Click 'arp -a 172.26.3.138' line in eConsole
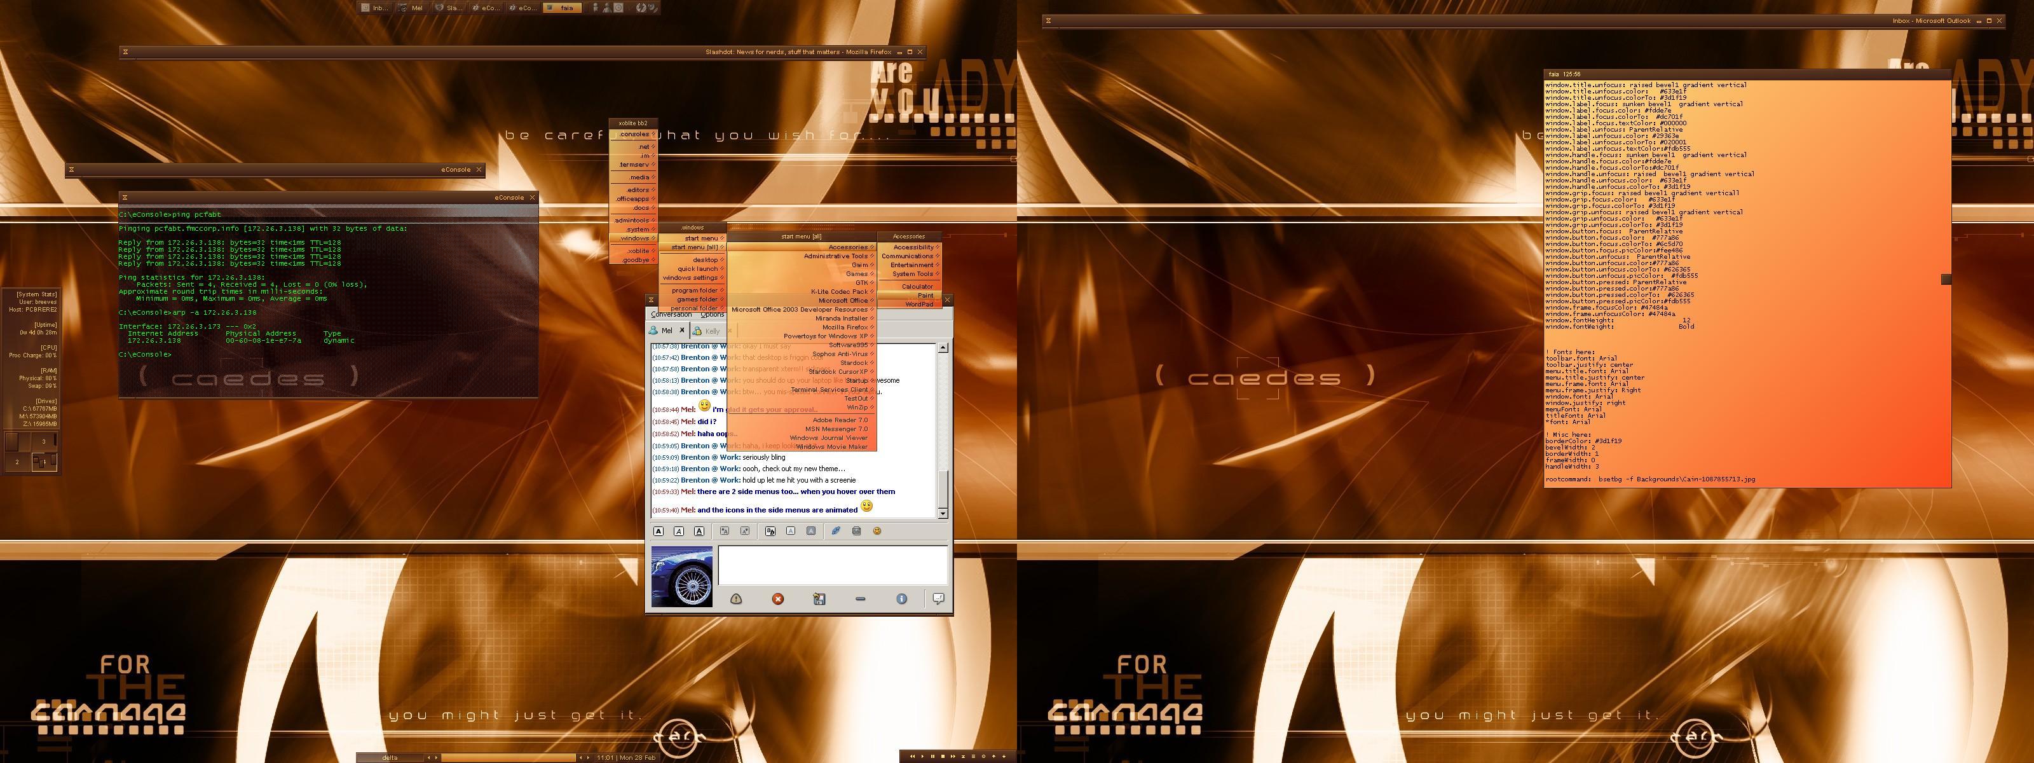The image size is (2034, 763). click(188, 313)
